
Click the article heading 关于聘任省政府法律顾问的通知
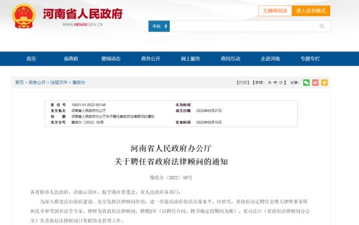point(171,162)
